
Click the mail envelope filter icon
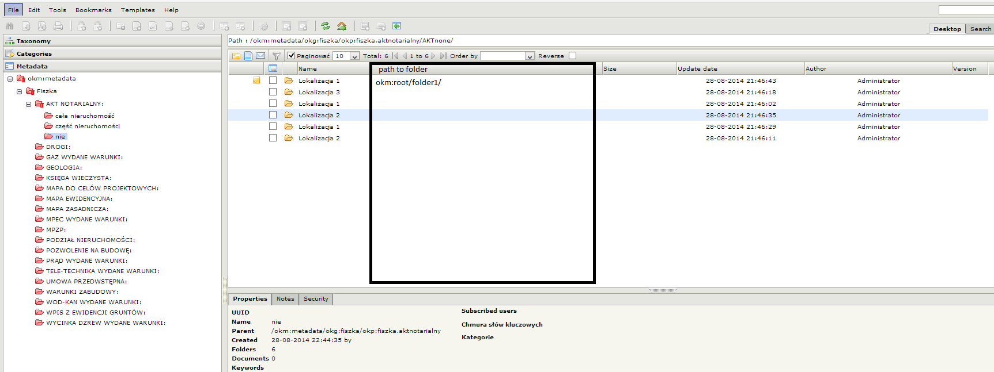click(260, 56)
